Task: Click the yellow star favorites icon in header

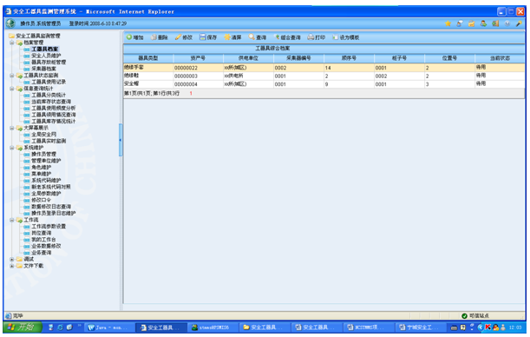Action: click(x=448, y=23)
